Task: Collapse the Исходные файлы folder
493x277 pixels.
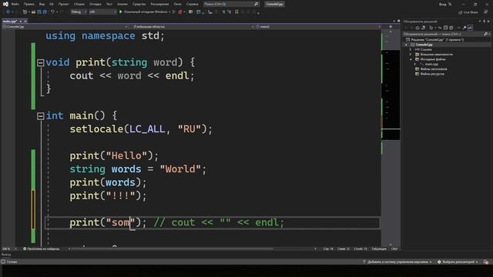Action: click(x=411, y=59)
